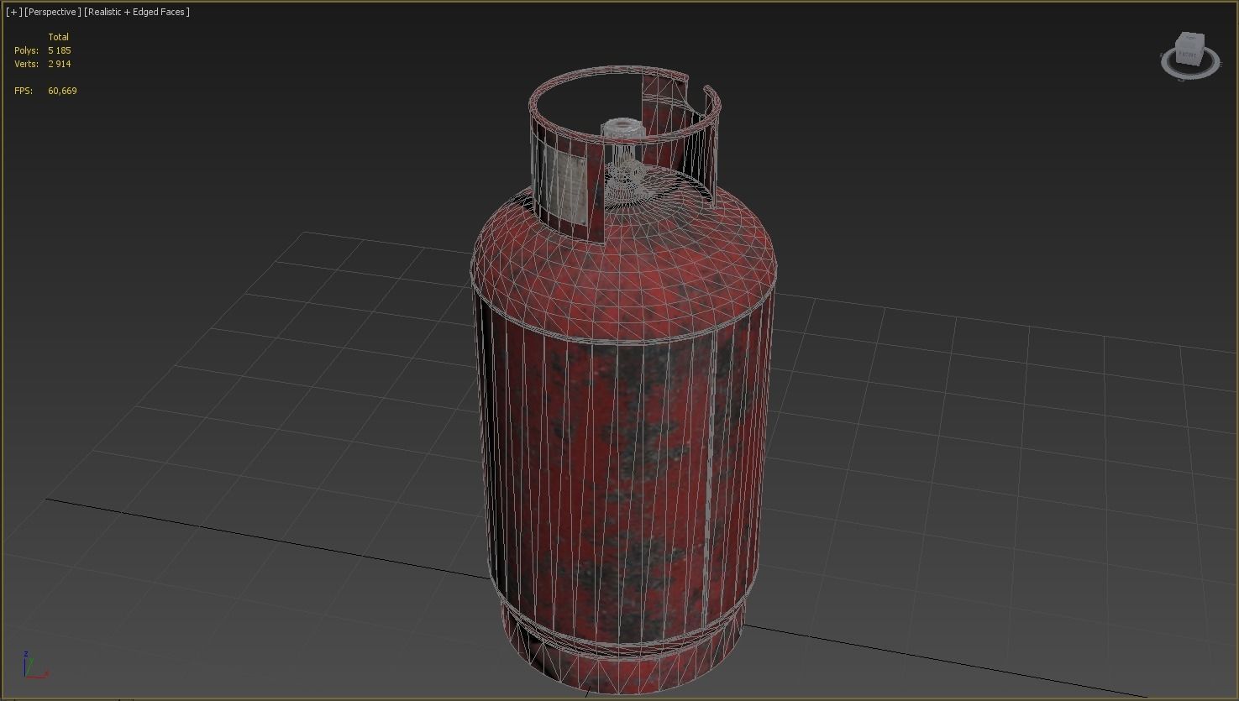Click the Polys count value 5 185
This screenshot has height=701, width=1239.
click(x=60, y=50)
